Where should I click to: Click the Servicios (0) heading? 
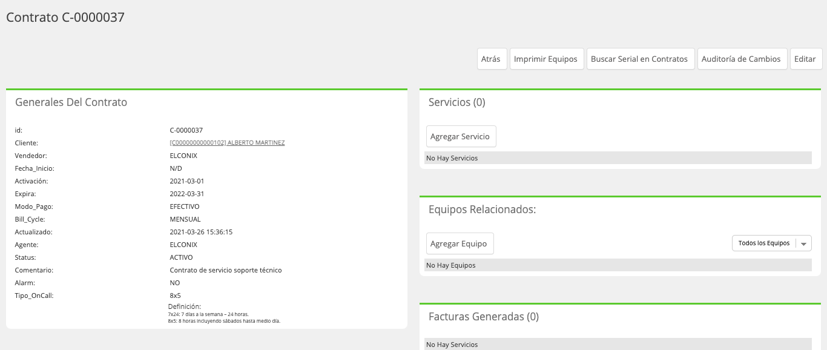[457, 102]
